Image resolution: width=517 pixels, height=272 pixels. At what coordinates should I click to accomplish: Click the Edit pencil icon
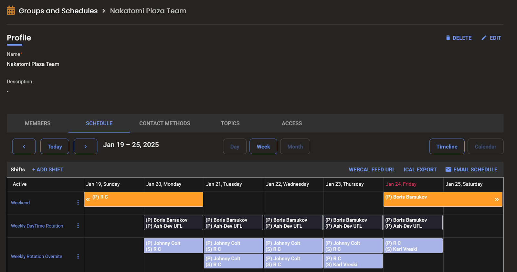click(484, 38)
